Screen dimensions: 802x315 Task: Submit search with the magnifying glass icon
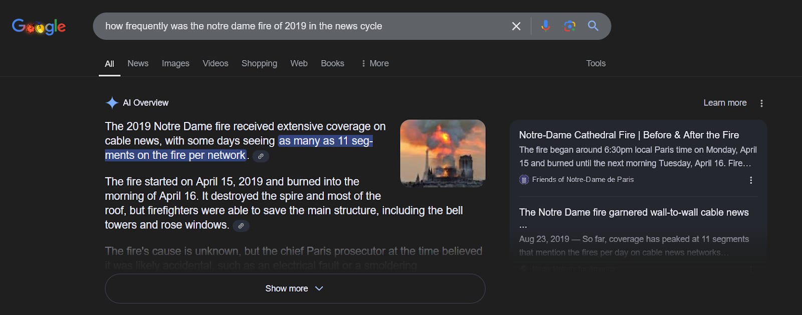[x=593, y=26]
